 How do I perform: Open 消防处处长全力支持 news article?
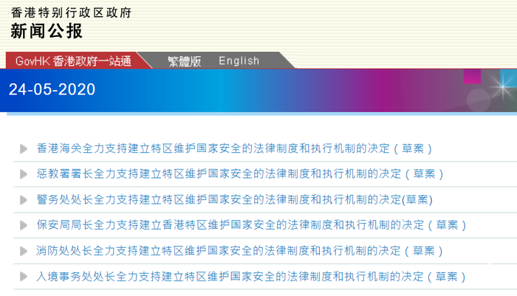tap(239, 251)
